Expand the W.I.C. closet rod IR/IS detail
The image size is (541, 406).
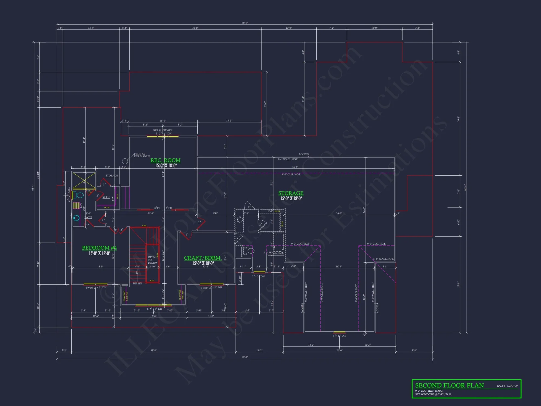tap(117, 197)
